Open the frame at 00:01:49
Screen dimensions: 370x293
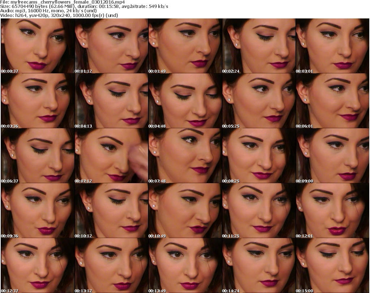point(185,46)
